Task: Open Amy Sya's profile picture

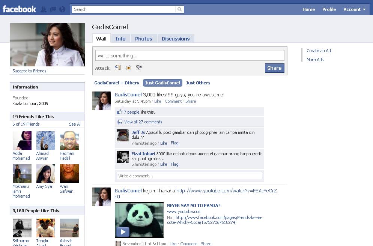Action: (46, 174)
